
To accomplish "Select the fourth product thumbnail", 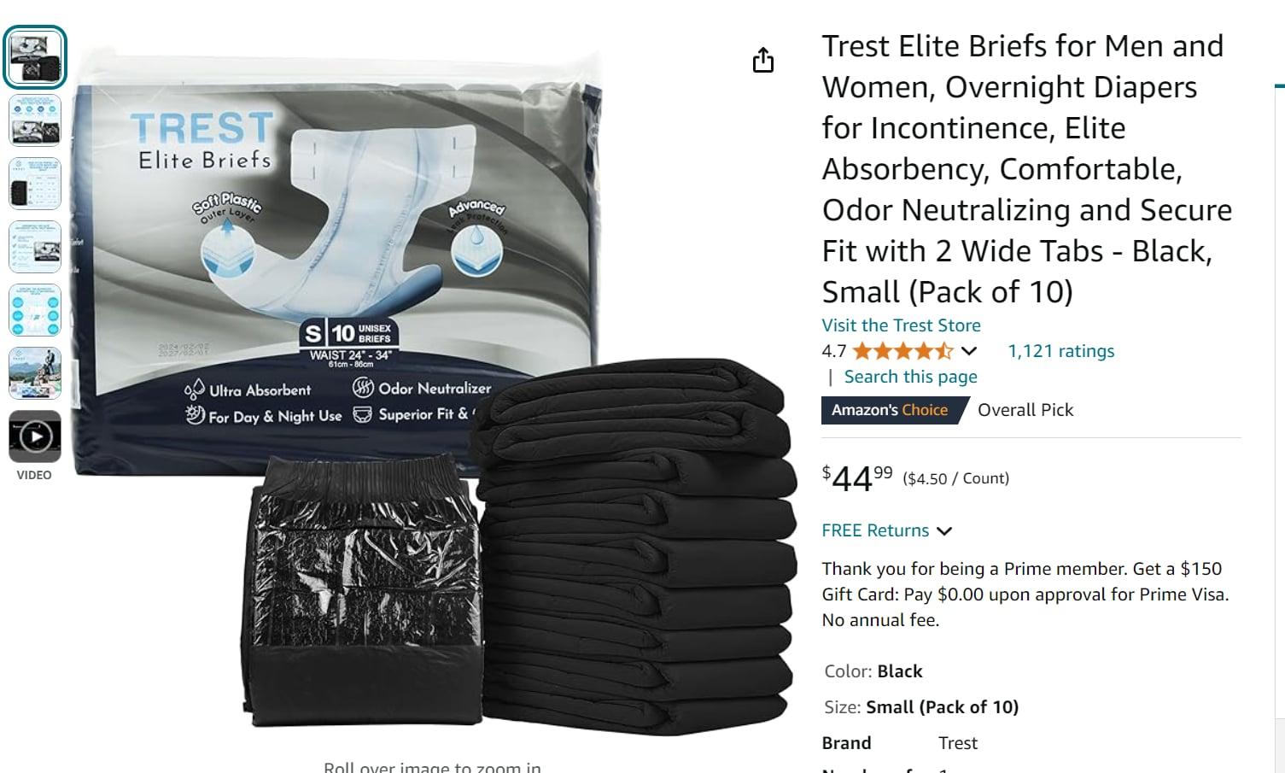I will coord(35,247).
